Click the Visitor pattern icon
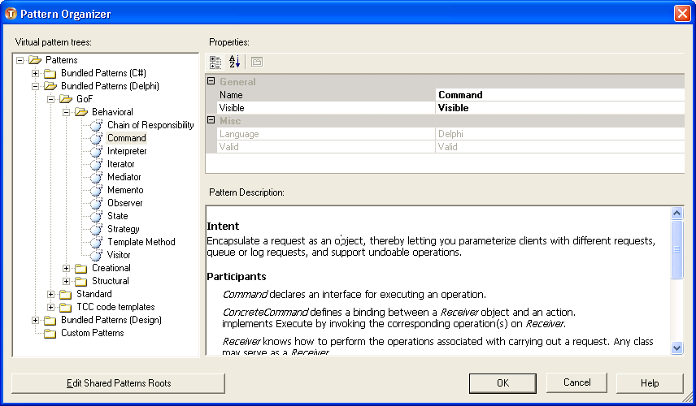The height and width of the screenshot is (406, 696). click(96, 255)
